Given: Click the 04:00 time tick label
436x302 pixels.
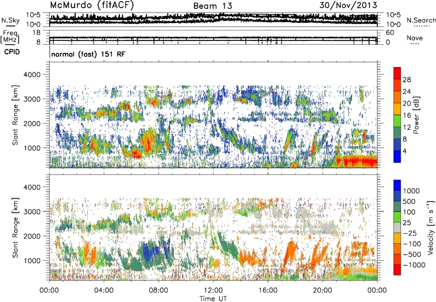Looking at the screenshot, I should [104, 291].
